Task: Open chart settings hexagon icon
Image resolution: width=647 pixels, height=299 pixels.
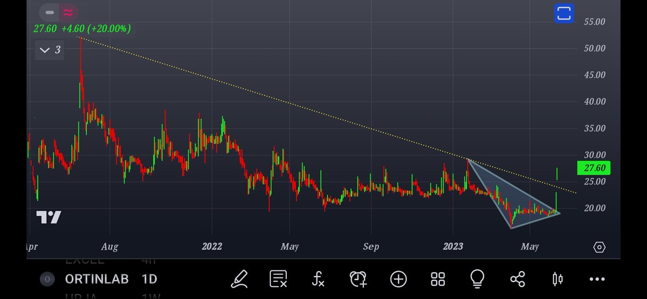Action: (x=599, y=247)
